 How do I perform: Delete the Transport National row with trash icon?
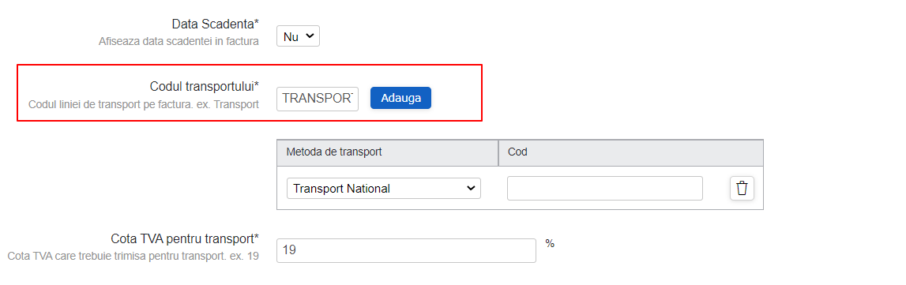[742, 189]
